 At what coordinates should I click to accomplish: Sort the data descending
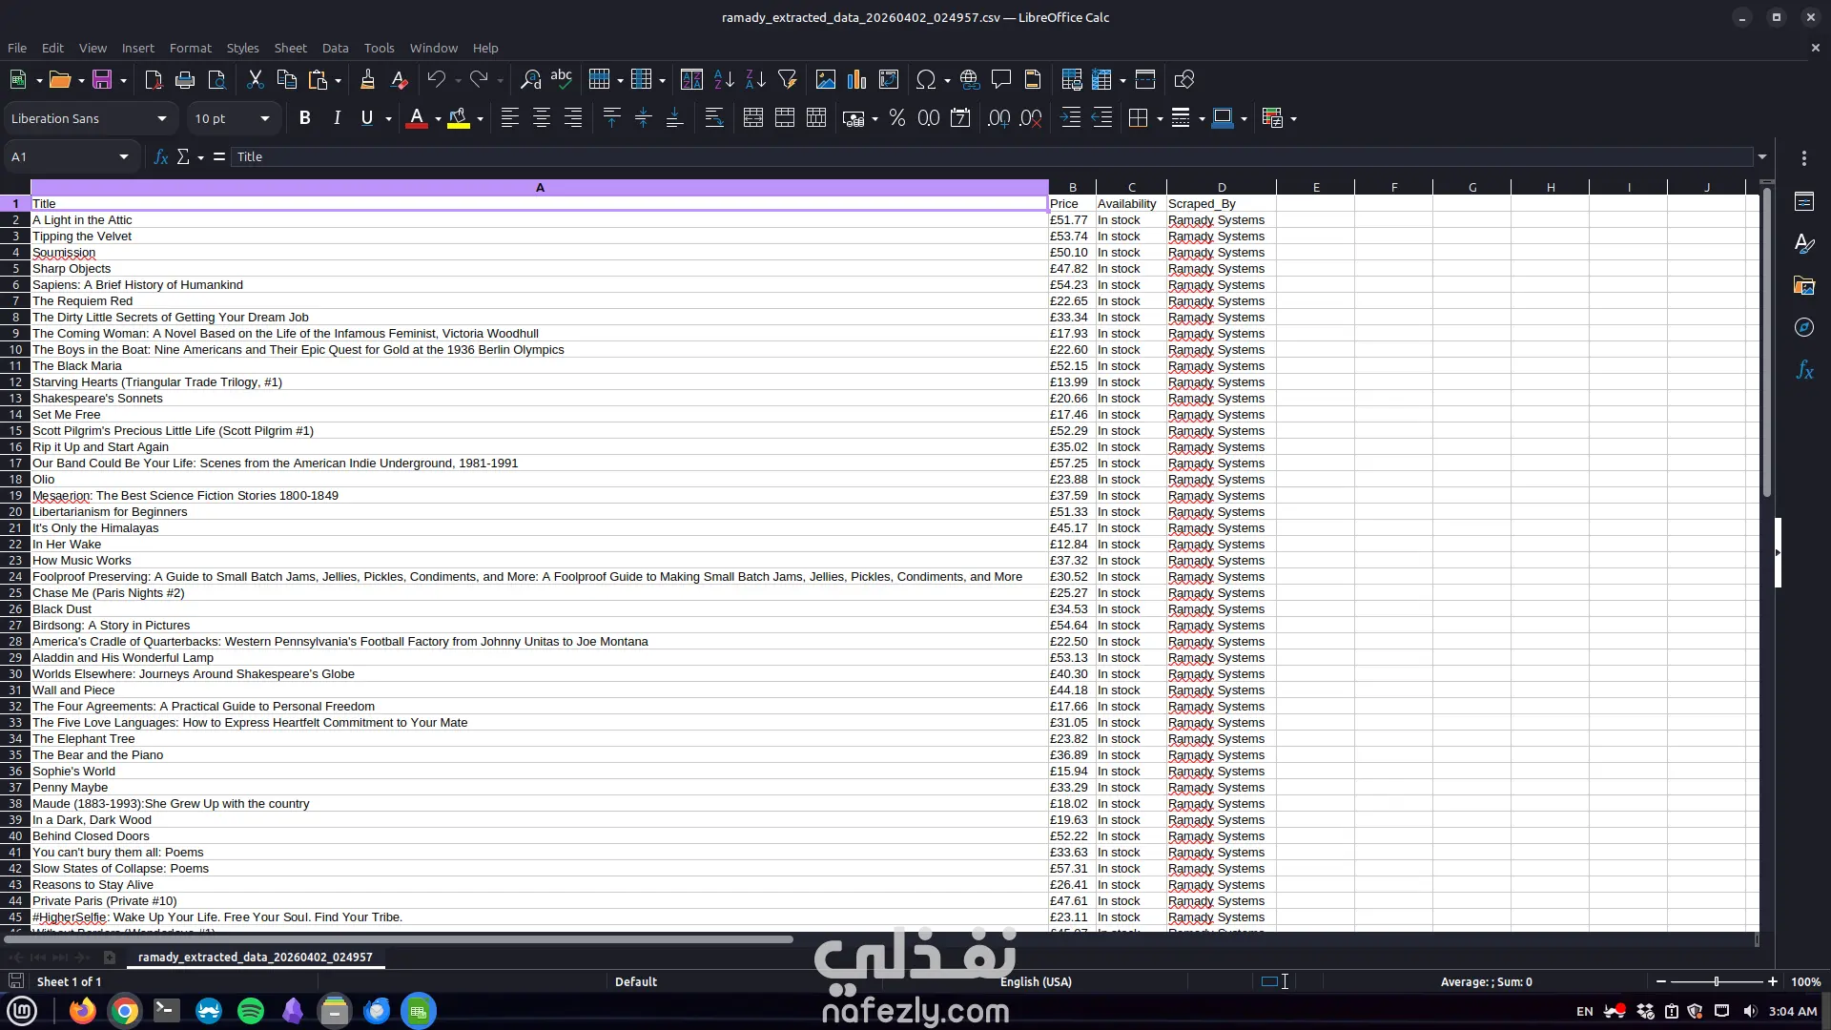[755, 80]
